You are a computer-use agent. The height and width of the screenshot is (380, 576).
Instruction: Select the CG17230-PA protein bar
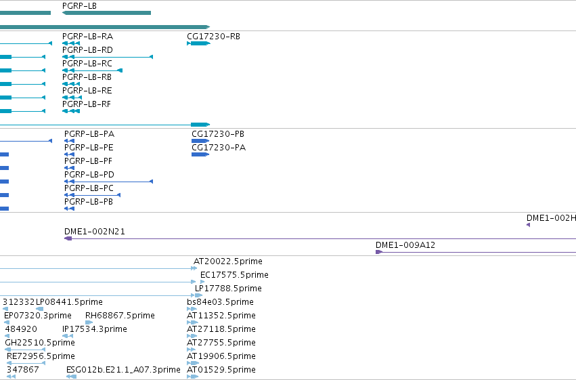click(200, 154)
